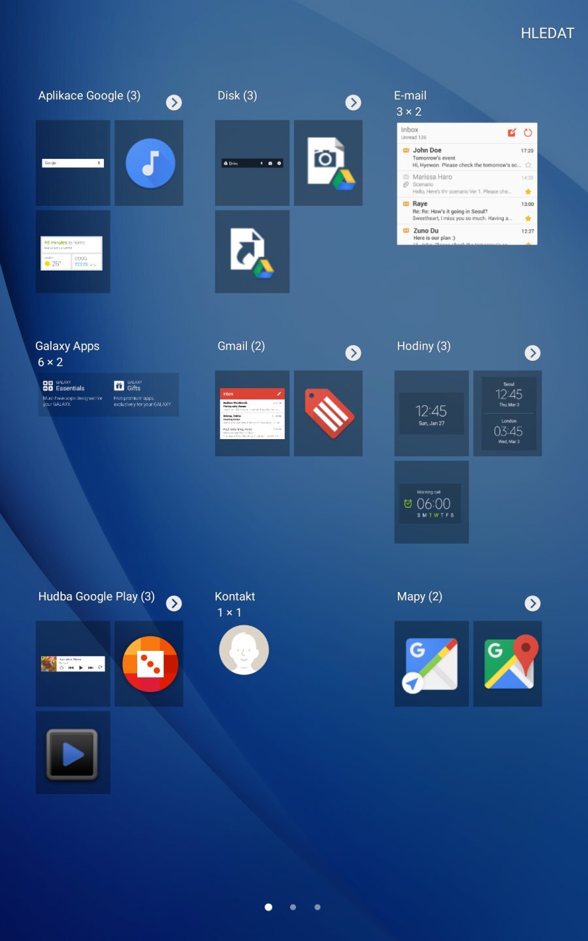The image size is (588, 941).
Task: Select the E-mail inbox preview widget
Action: pyautogui.click(x=466, y=184)
